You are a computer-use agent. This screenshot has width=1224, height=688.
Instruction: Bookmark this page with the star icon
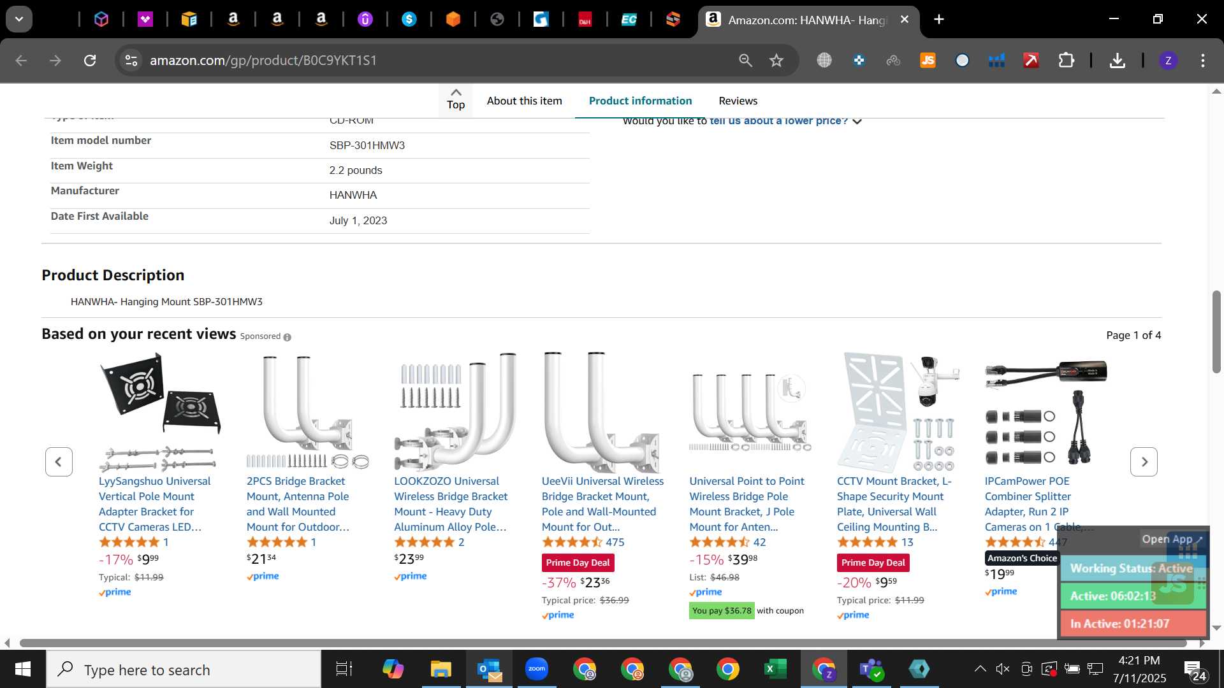[776, 61]
